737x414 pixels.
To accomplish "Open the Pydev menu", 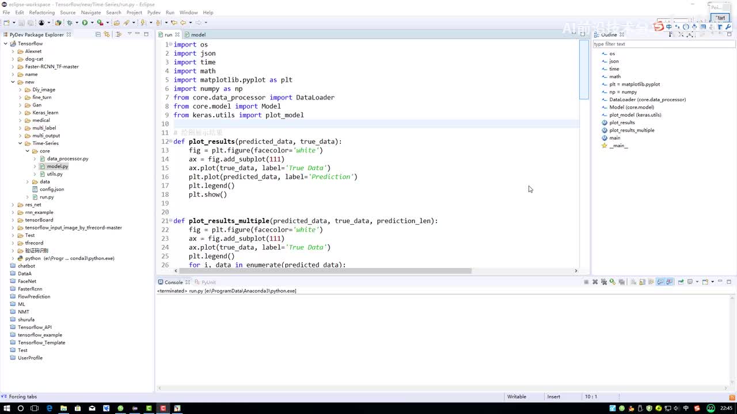I will [154, 12].
